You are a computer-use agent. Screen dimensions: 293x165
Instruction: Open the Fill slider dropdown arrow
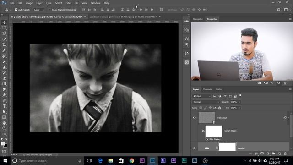[x=239, y=108]
